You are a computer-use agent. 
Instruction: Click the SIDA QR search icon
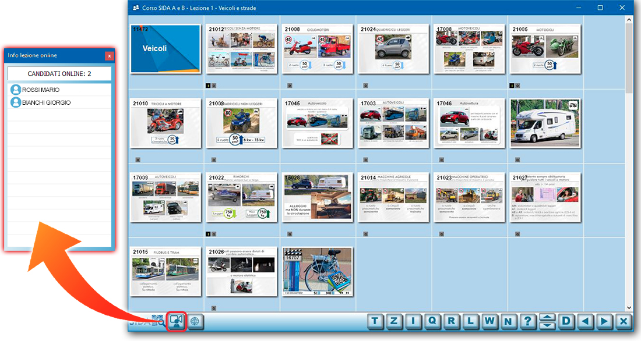point(157,321)
